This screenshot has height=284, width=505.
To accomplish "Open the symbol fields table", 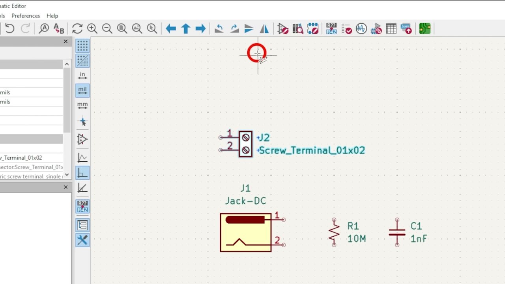I will [x=391, y=28].
